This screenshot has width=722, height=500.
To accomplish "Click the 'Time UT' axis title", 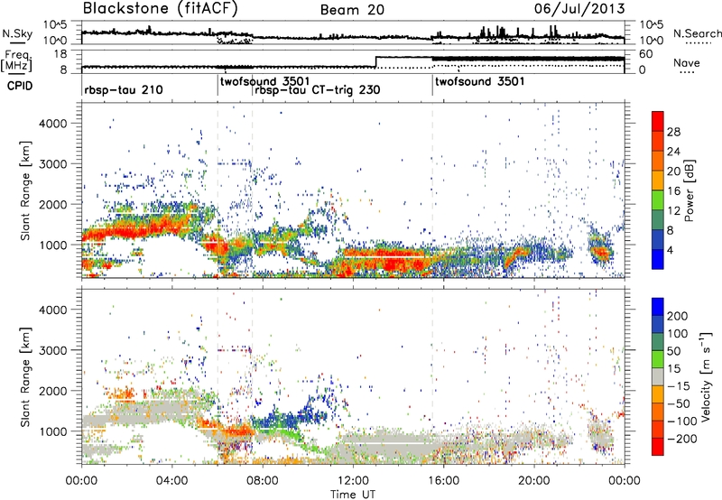I will 353,494.
